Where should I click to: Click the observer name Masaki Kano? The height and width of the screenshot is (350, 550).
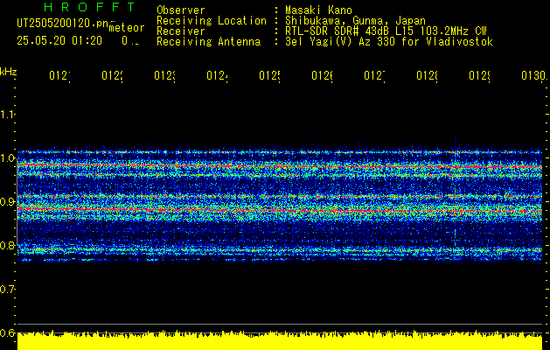click(x=318, y=10)
